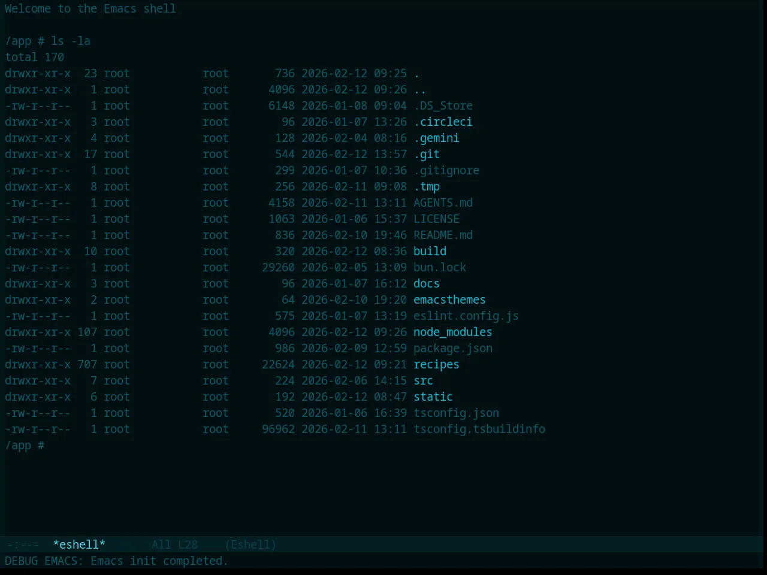
Task: Click the recipes directory name
Action: [436, 364]
